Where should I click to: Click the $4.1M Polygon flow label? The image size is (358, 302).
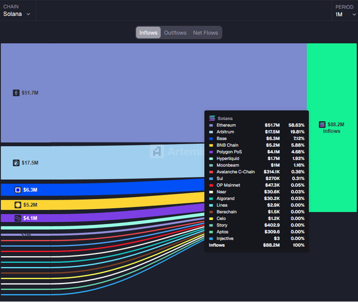30,218
